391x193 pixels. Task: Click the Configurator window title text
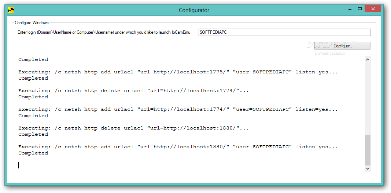(194, 10)
